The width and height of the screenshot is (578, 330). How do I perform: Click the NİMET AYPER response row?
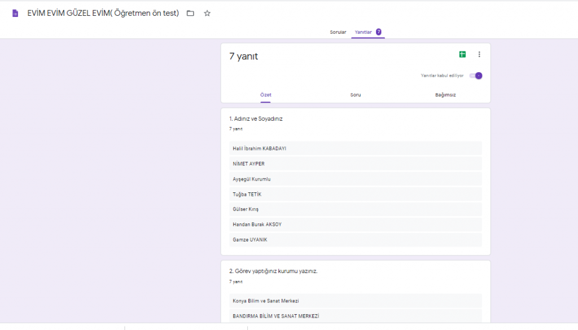click(248, 164)
